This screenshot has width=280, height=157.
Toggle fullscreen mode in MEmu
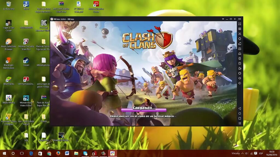coord(240,24)
